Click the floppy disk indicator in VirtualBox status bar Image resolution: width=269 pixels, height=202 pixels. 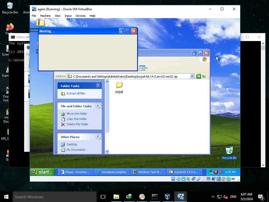pyautogui.click(x=183, y=179)
